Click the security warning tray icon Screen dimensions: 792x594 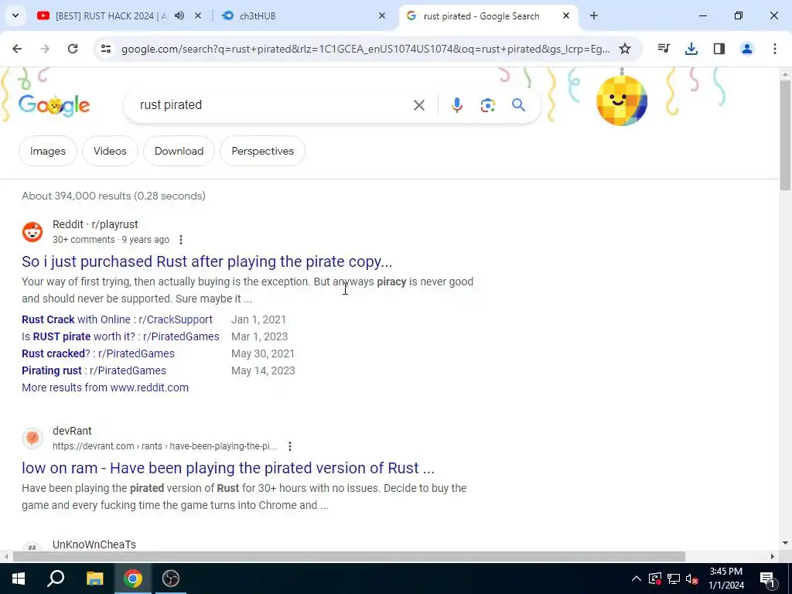(655, 579)
